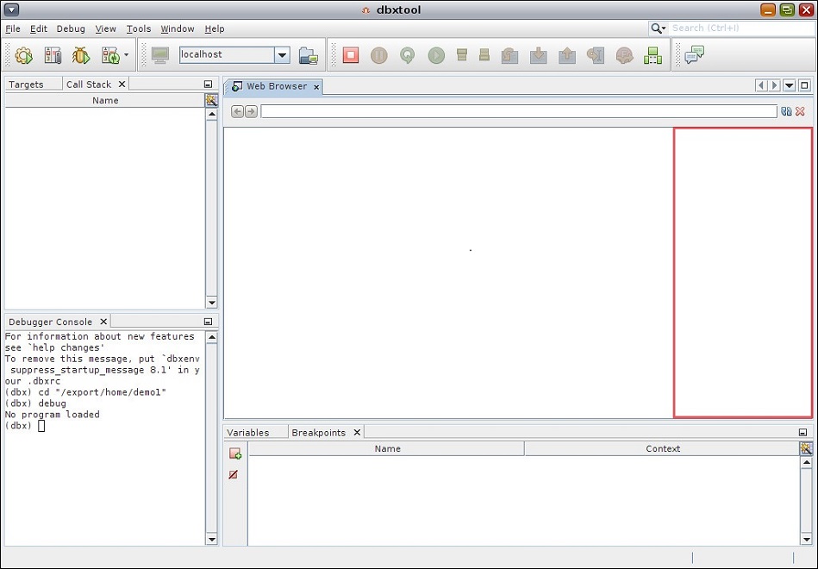818x569 pixels.
Task: Open the dropdown arrow beside Rerun icon
Action: point(126,54)
